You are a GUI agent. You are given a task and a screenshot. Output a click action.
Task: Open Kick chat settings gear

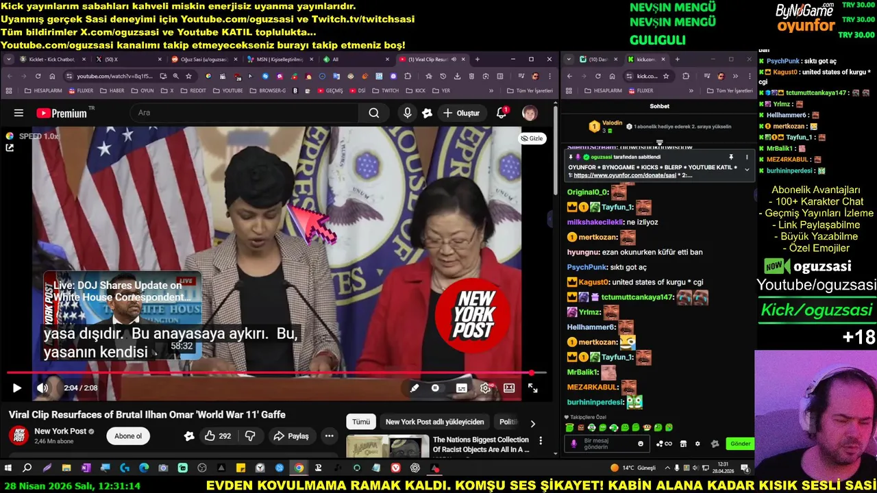pyautogui.click(x=697, y=444)
